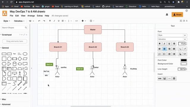Insert horizontal rule from Insert row

(170, 78)
